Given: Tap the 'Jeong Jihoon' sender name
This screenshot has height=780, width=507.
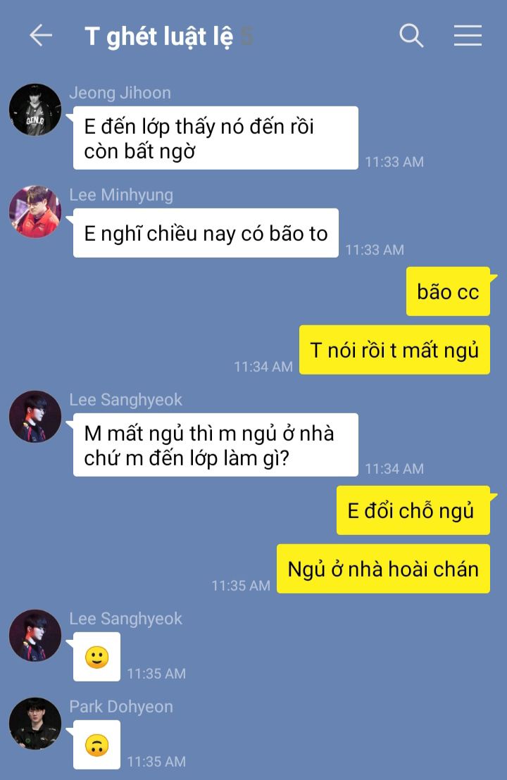Looking at the screenshot, I should tap(120, 93).
